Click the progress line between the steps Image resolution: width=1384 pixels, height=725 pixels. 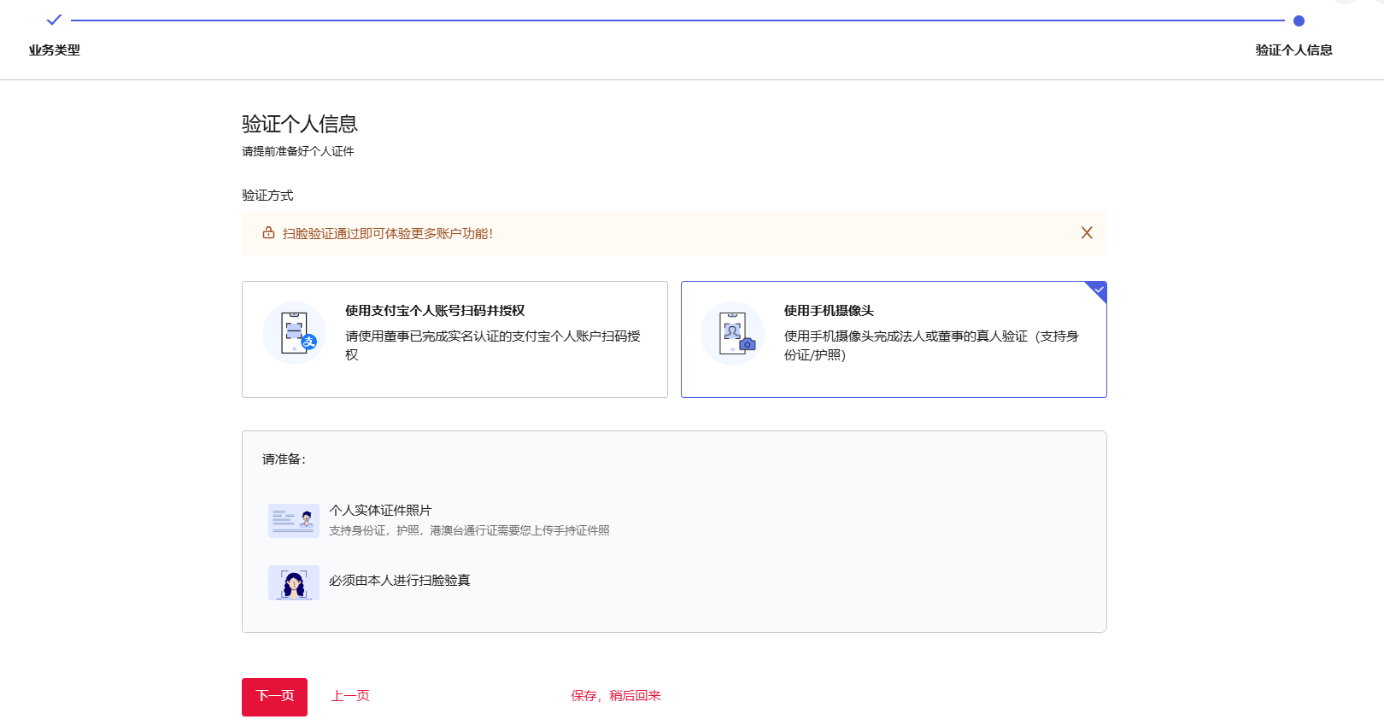[677, 20]
